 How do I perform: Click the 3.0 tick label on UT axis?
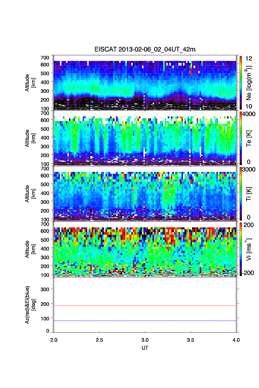click(x=145, y=340)
